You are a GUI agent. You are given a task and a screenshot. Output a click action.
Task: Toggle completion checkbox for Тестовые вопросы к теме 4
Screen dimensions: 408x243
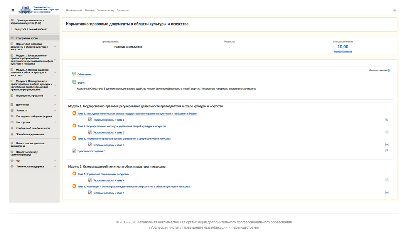coord(387,180)
